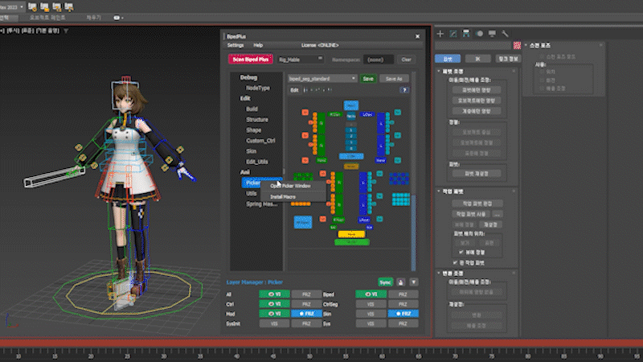
Task: Toggle visibility for the All layer
Action: (274, 295)
